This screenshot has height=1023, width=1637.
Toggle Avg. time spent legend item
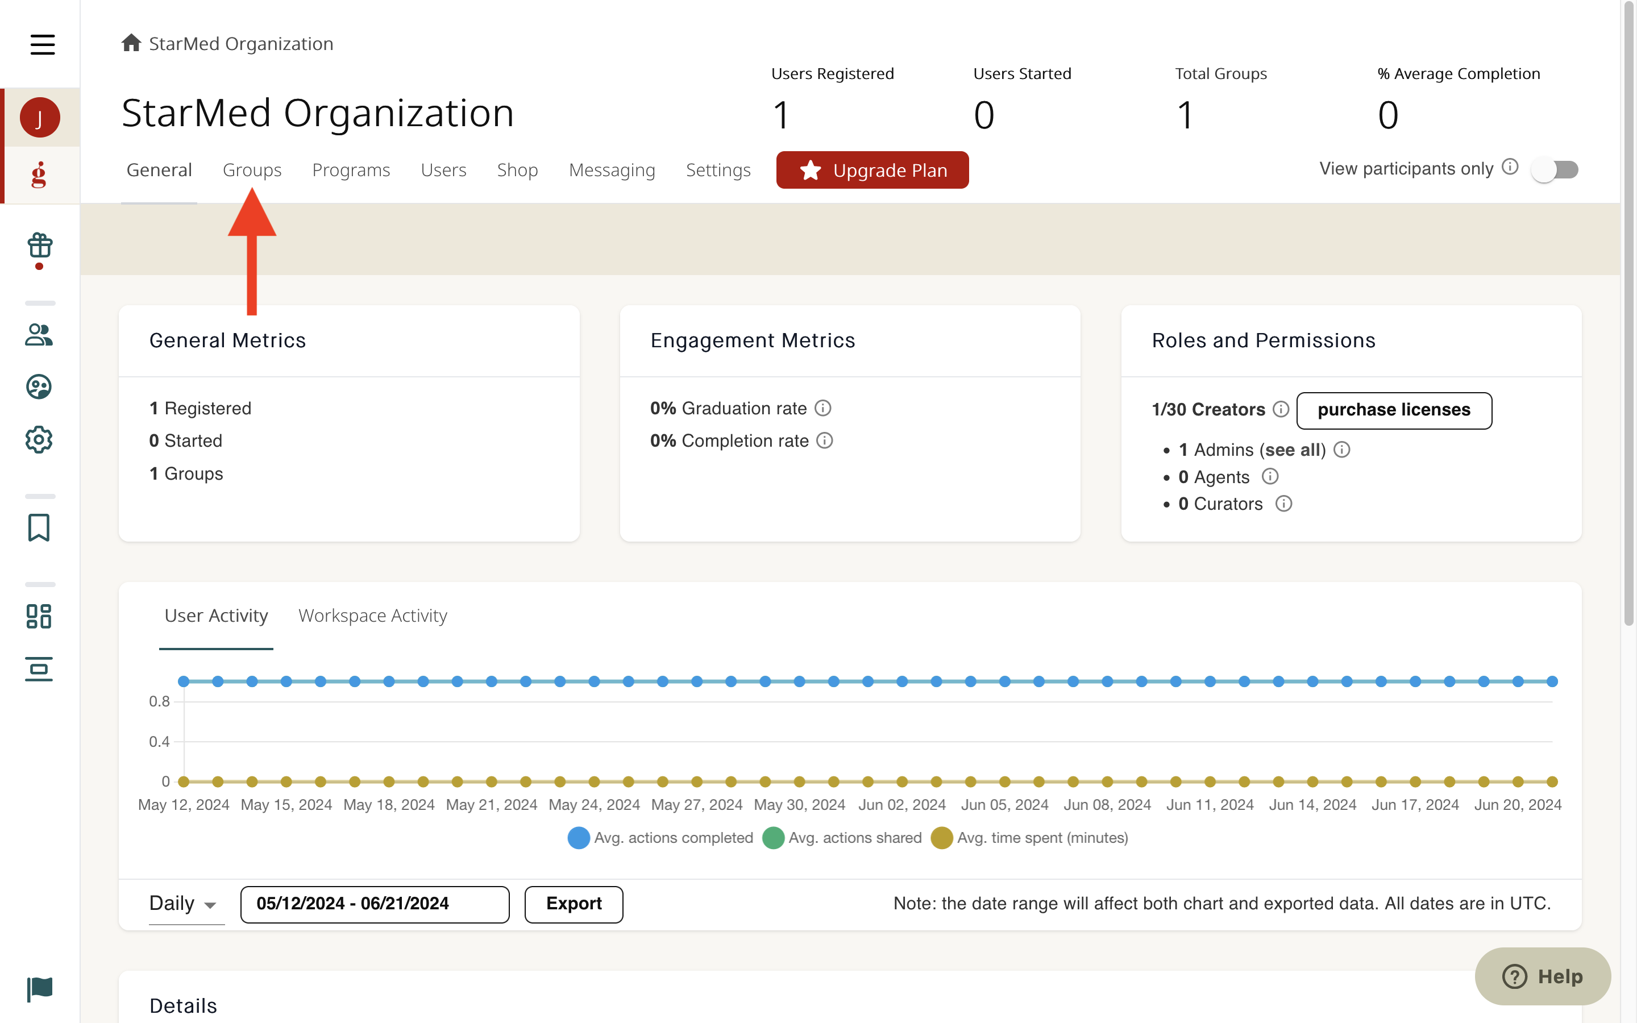[1029, 838]
